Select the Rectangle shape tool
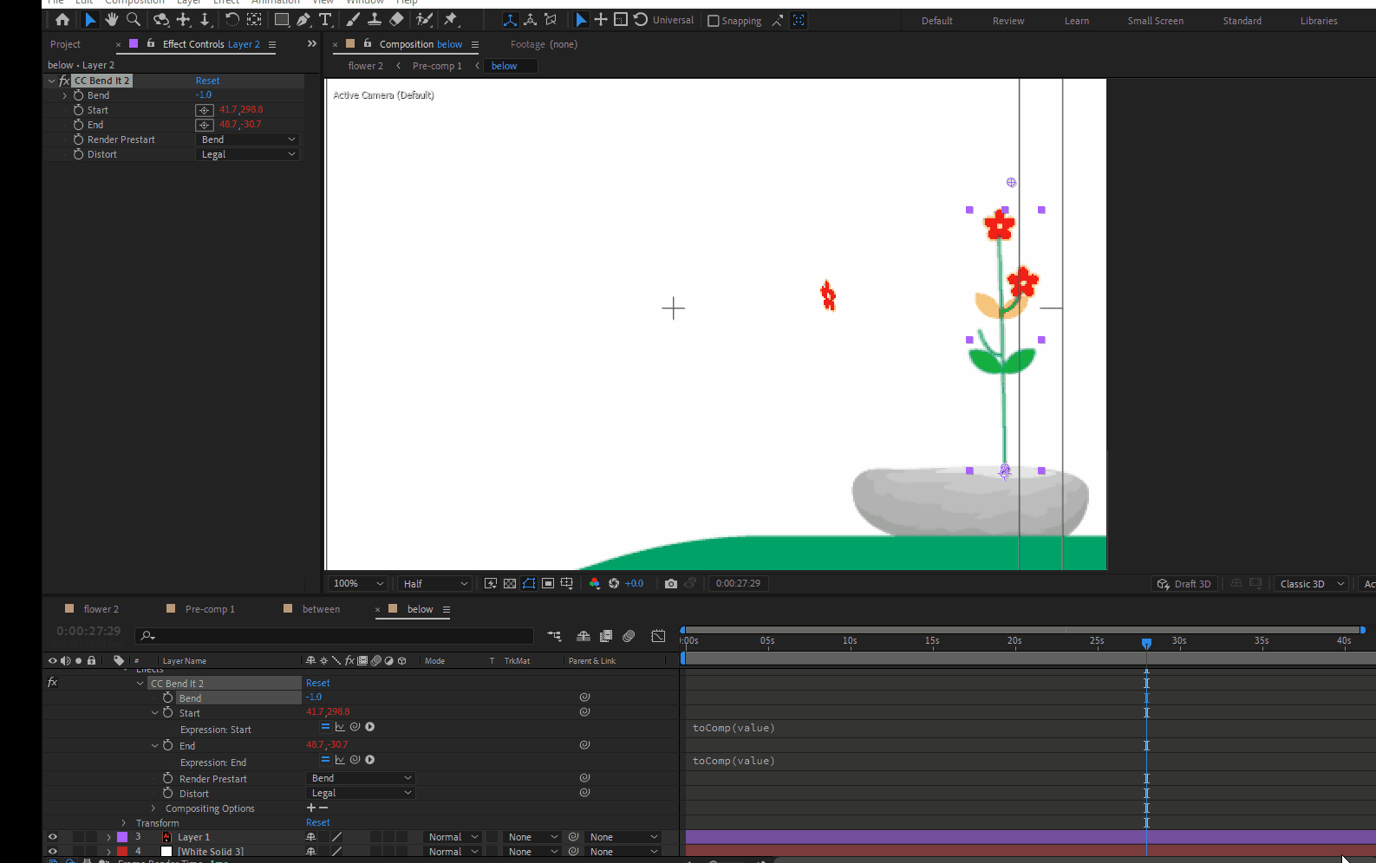The height and width of the screenshot is (863, 1376). (x=282, y=19)
